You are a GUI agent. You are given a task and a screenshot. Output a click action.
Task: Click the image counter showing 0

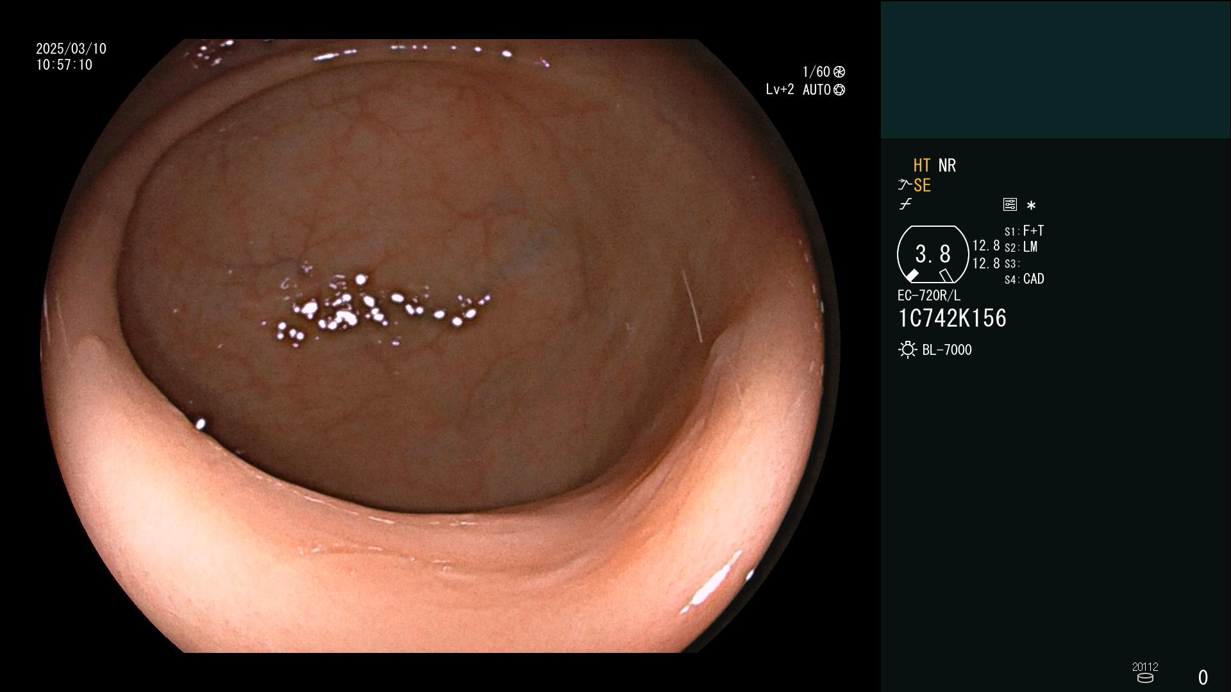pyautogui.click(x=1203, y=677)
